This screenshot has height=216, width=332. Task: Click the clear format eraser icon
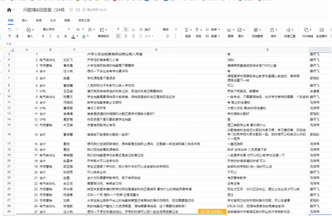coord(17,37)
